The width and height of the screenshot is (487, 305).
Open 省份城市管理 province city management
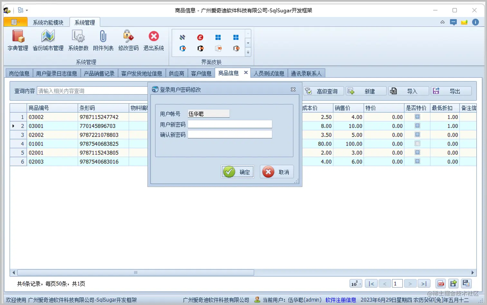point(48,40)
